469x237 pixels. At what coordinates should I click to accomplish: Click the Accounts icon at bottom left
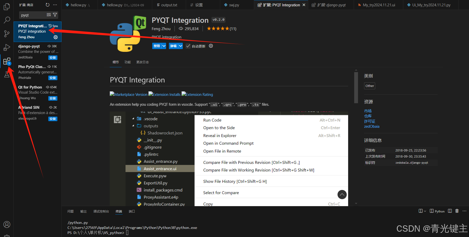pyautogui.click(x=7, y=224)
